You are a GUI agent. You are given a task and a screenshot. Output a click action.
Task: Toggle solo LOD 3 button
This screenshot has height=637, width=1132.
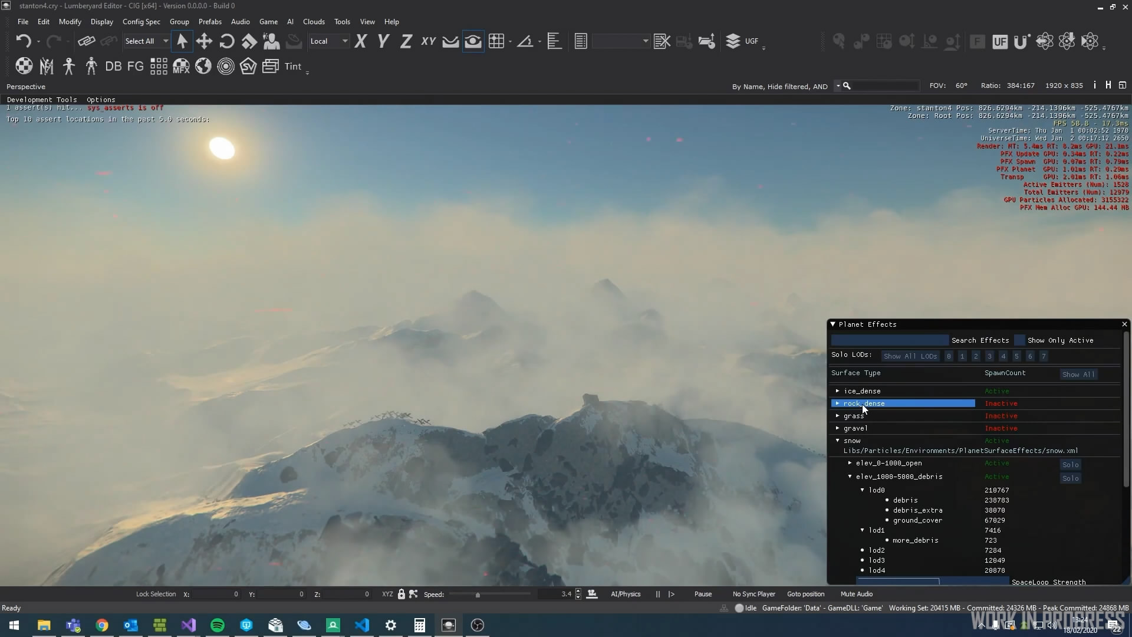989,356
